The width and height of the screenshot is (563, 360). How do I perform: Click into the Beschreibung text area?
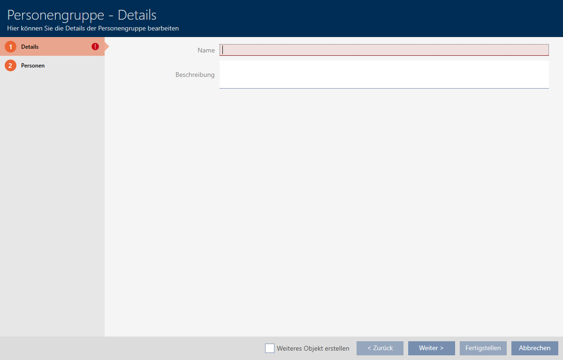click(384, 74)
